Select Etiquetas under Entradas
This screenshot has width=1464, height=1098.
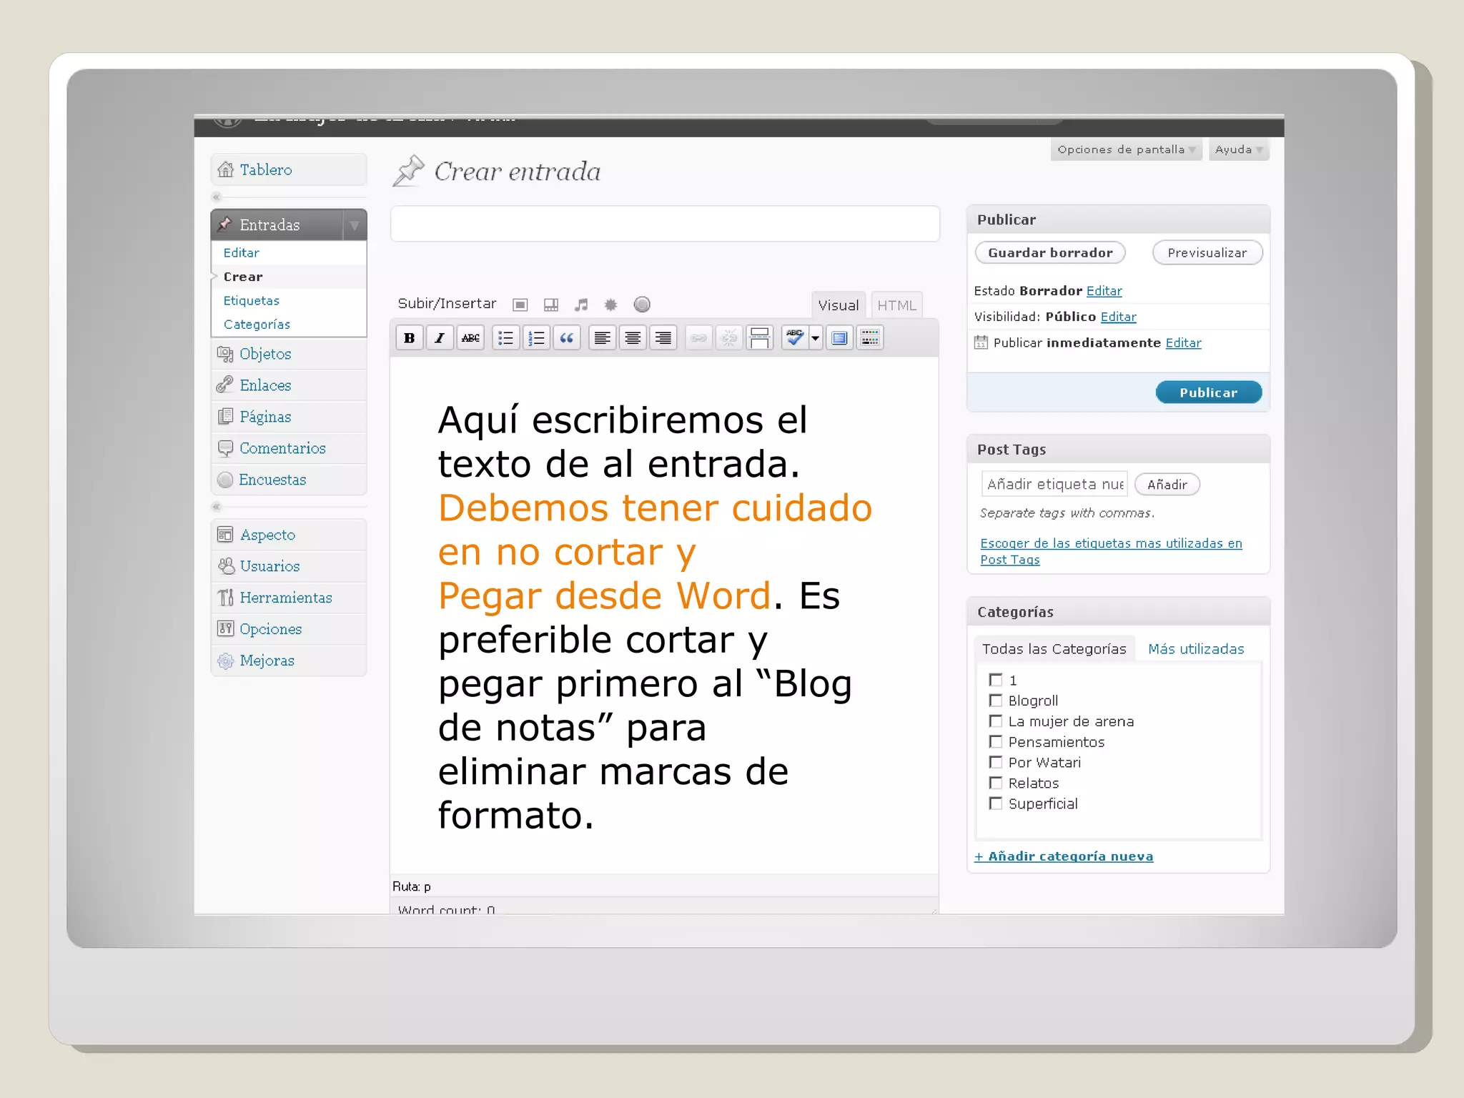pyautogui.click(x=251, y=301)
